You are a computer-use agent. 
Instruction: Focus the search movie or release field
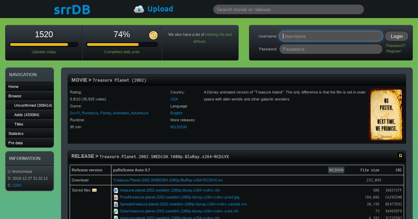[288, 9]
